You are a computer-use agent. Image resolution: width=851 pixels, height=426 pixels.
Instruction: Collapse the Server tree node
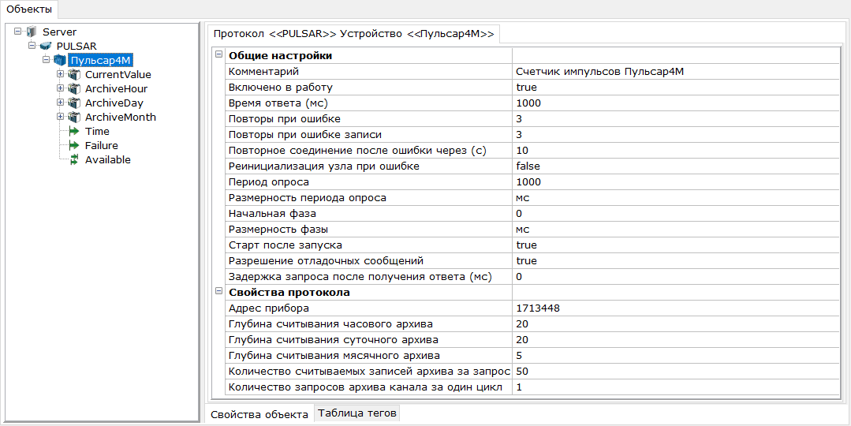tap(18, 31)
